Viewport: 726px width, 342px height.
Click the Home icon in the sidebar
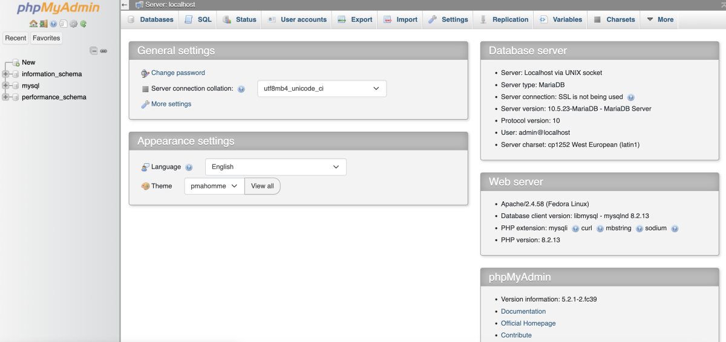(34, 24)
